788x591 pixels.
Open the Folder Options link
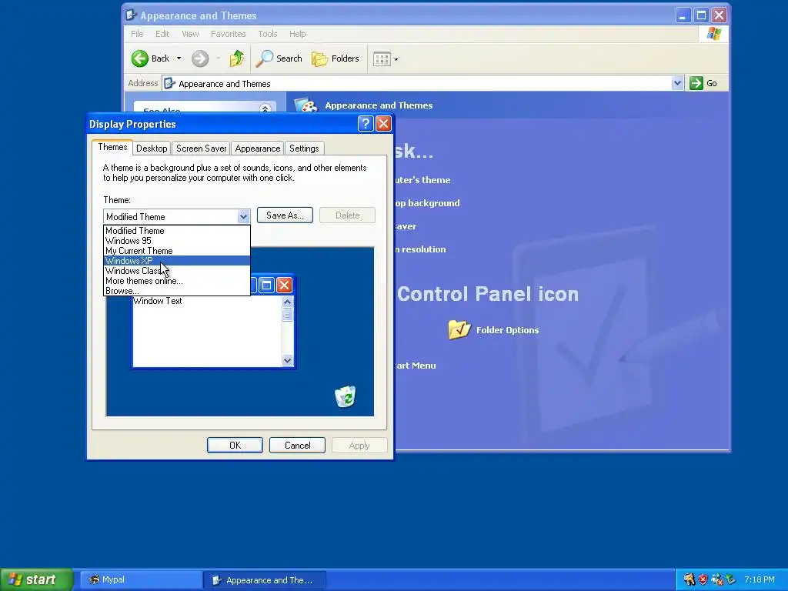pos(507,330)
